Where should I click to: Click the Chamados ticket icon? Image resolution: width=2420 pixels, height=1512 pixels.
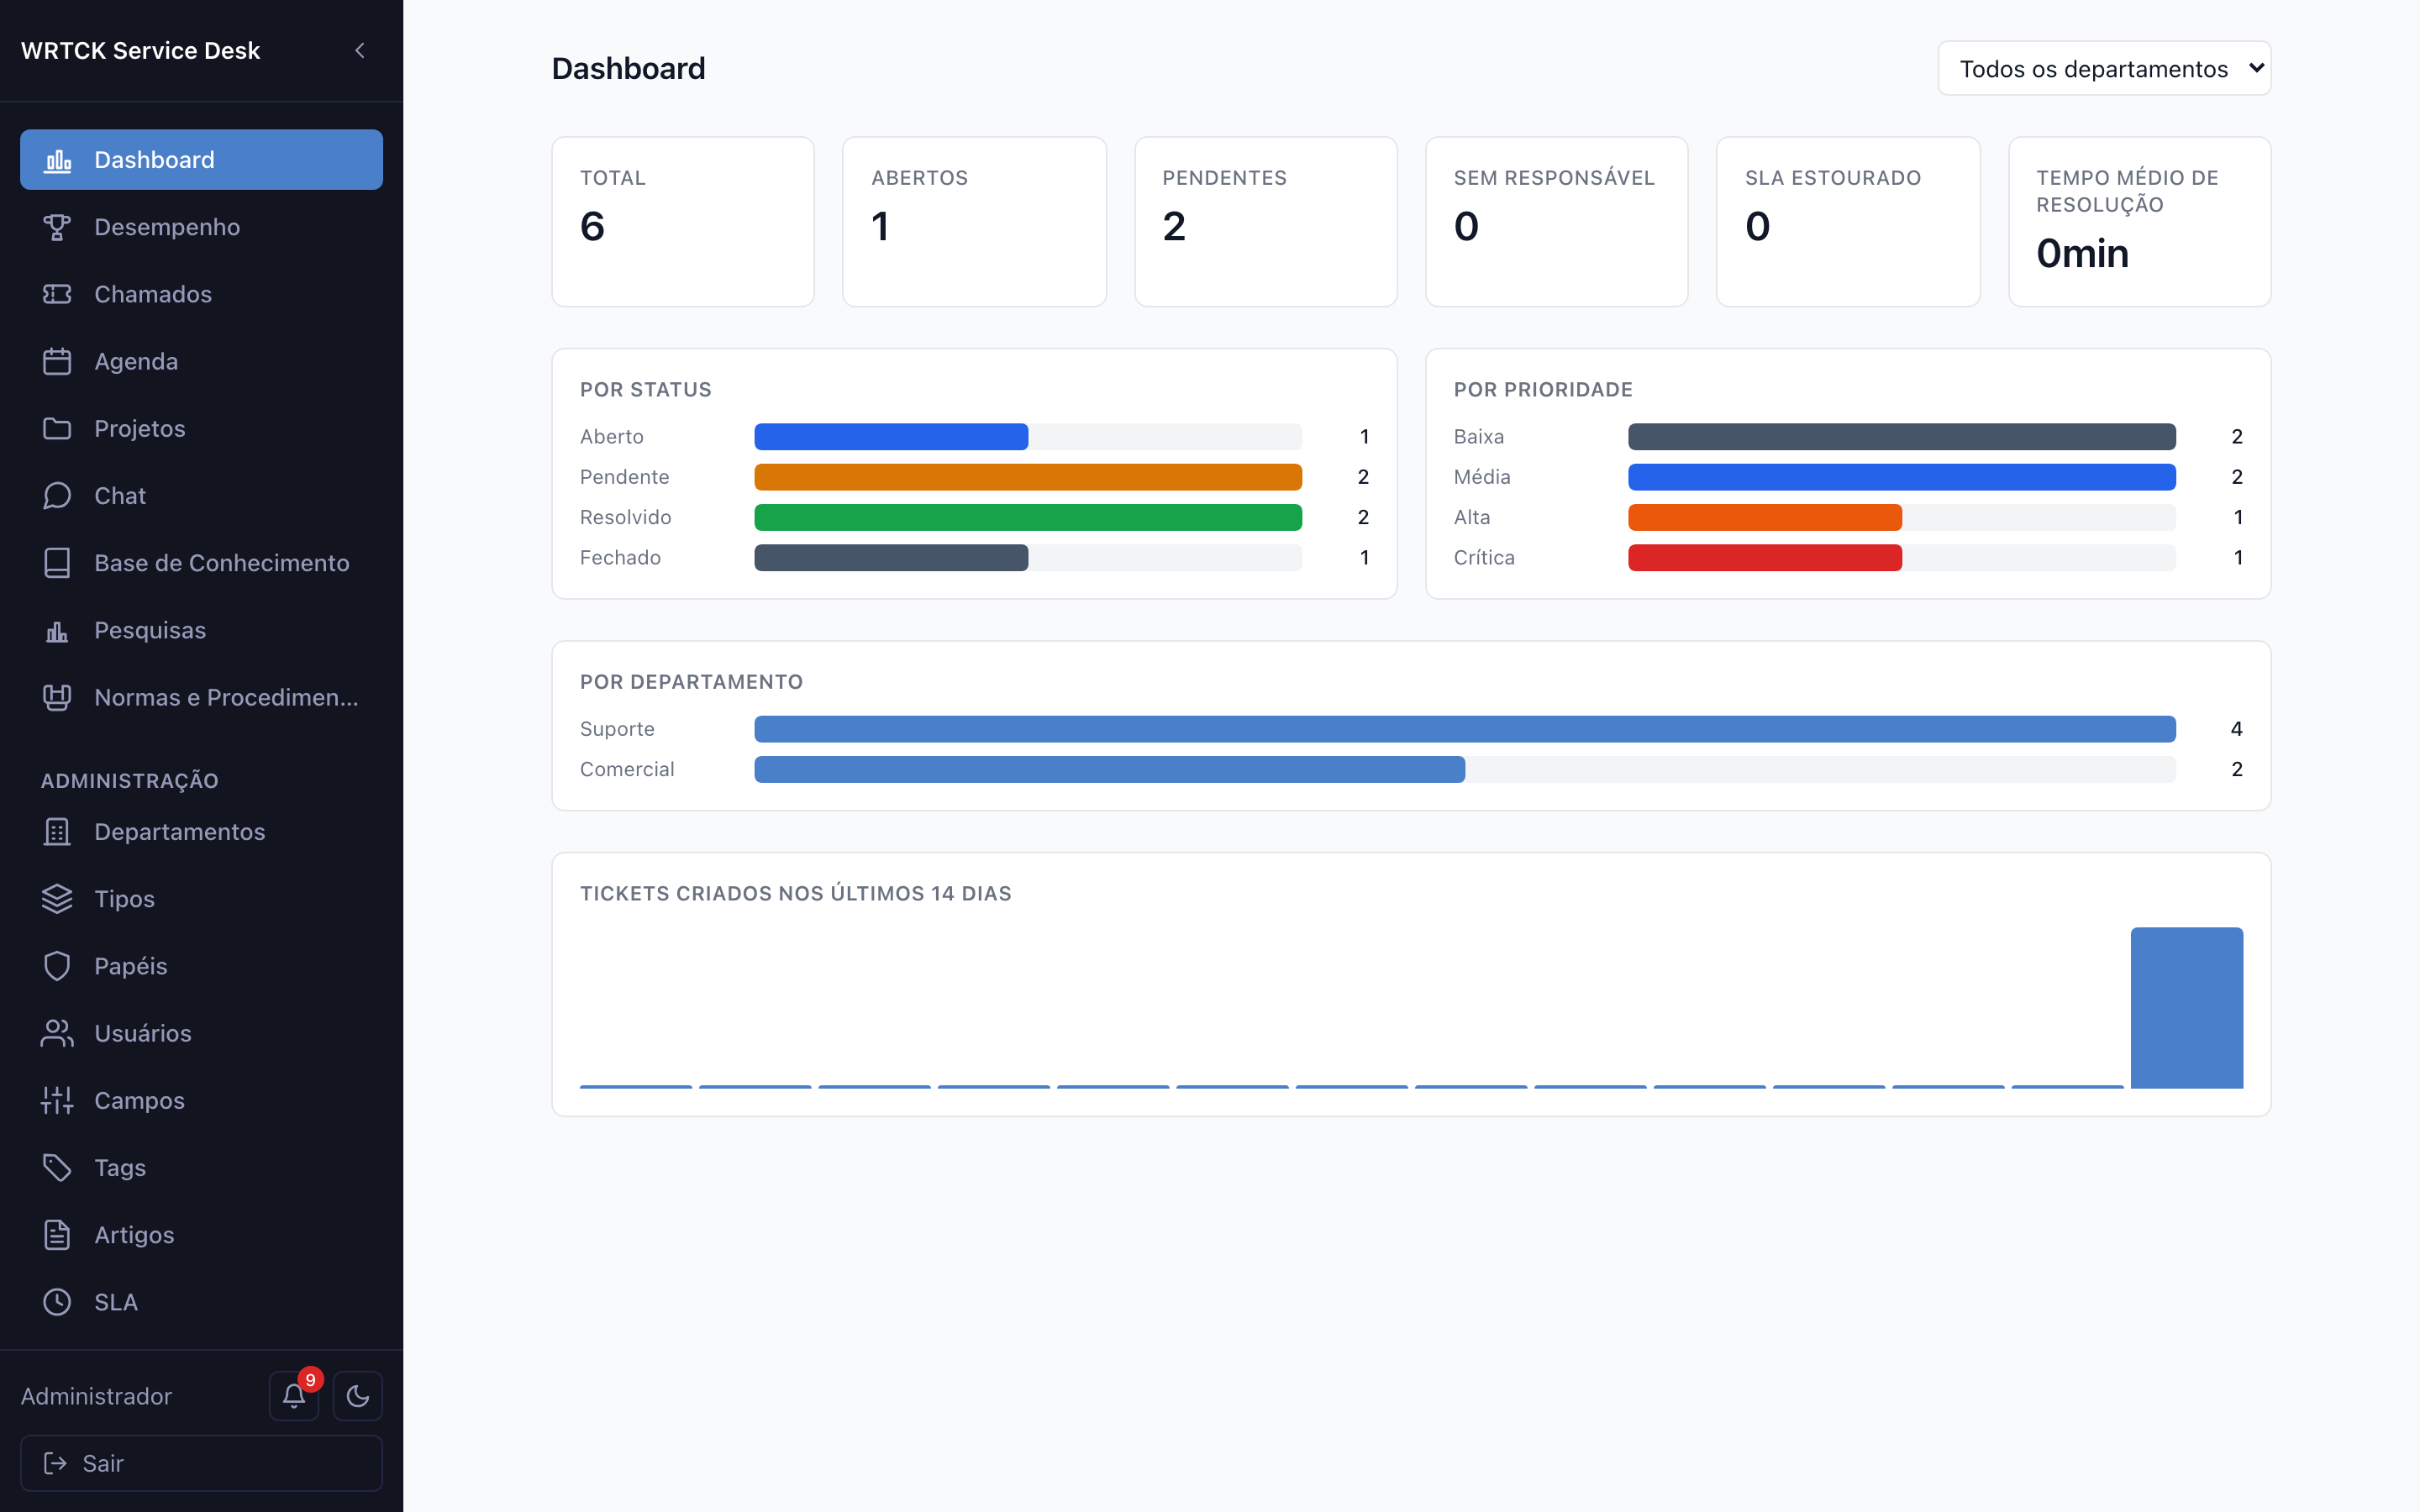(x=57, y=294)
